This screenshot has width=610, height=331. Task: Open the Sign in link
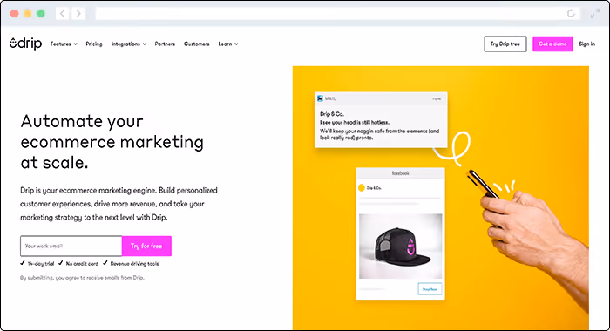(x=586, y=44)
